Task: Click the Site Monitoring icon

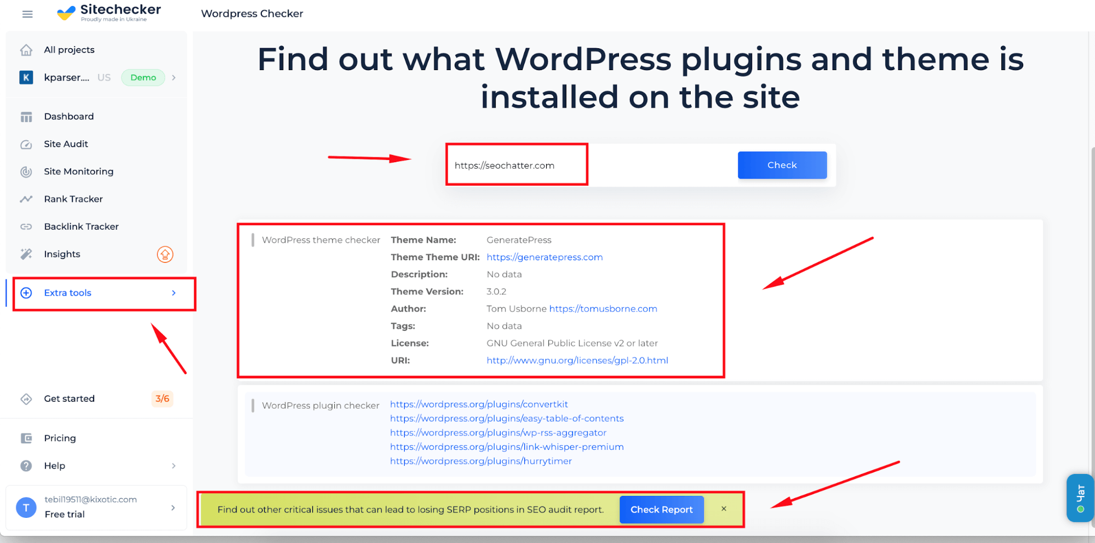Action: click(x=26, y=172)
